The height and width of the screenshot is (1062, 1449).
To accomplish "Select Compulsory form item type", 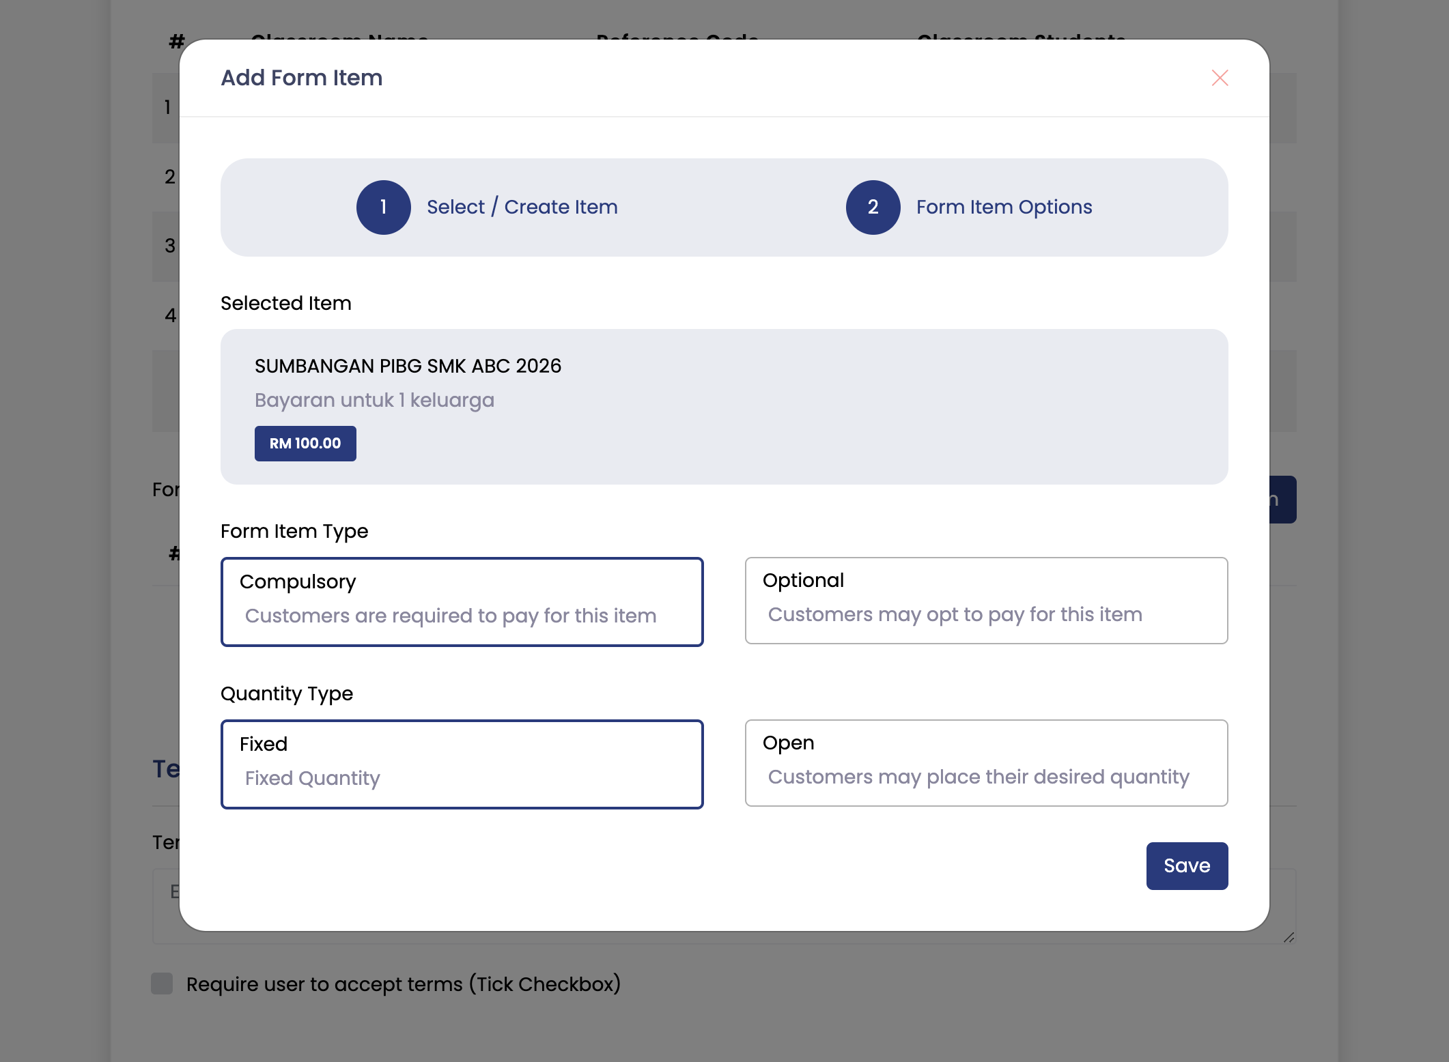I will click(x=462, y=602).
